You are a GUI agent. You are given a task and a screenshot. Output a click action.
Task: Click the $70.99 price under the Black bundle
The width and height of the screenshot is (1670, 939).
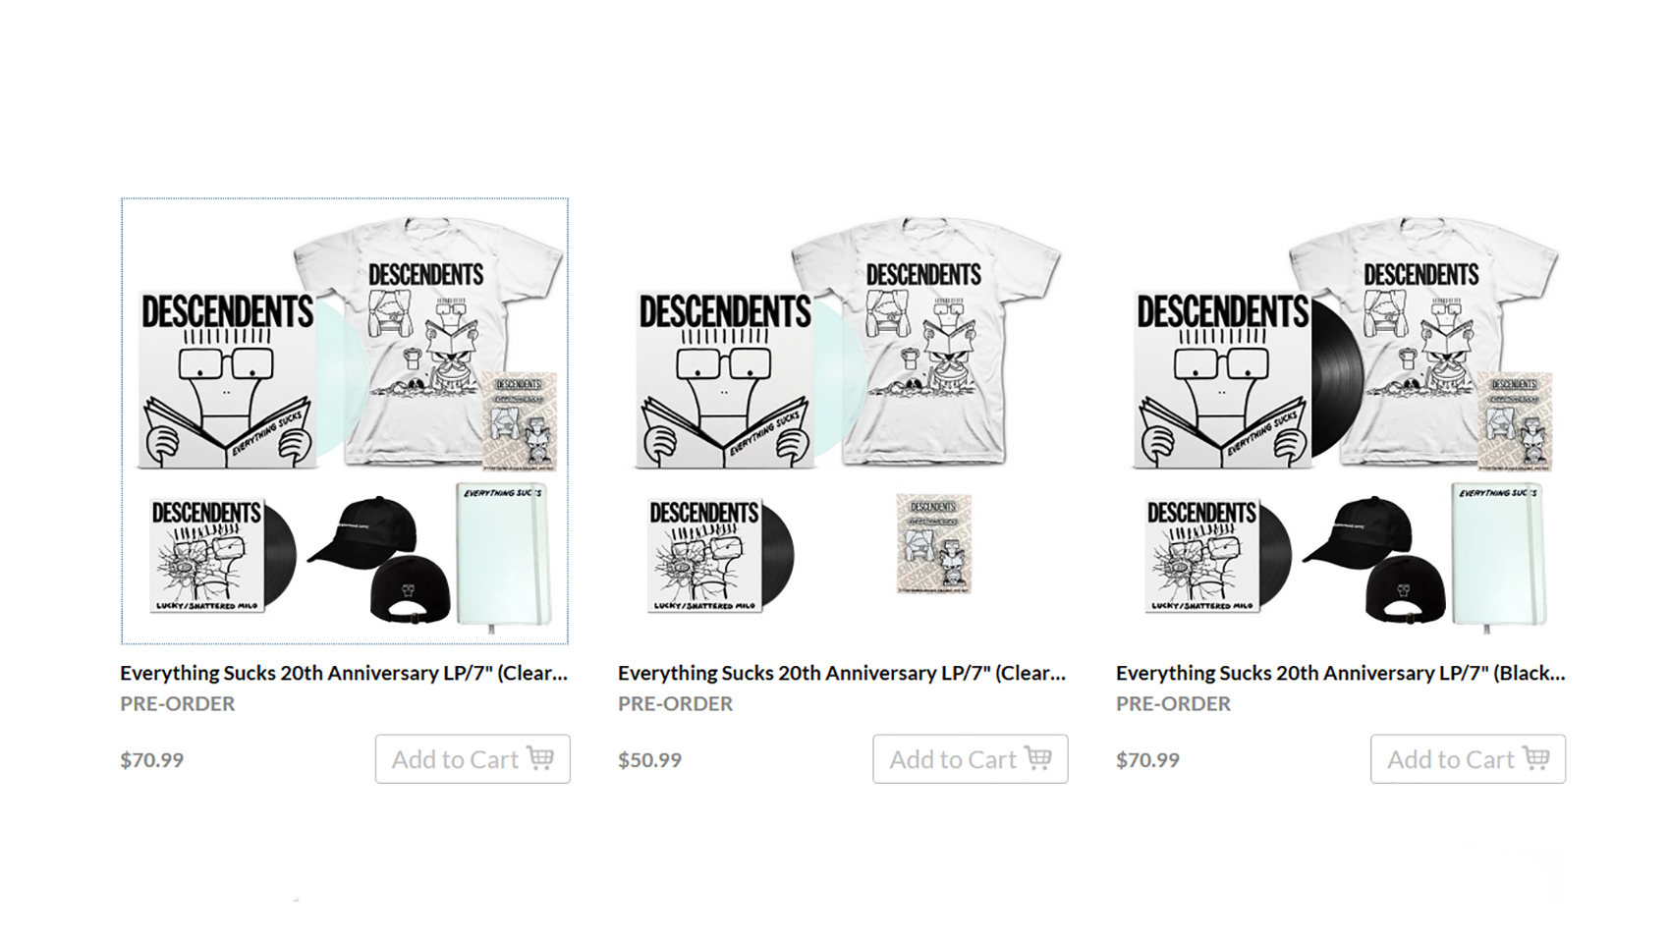click(x=1147, y=759)
